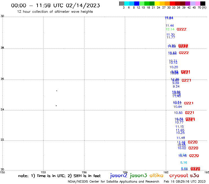The image size is (209, 184).
Task: Click the time stamp 0221 beside 10.83
Action: pos(190,113)
